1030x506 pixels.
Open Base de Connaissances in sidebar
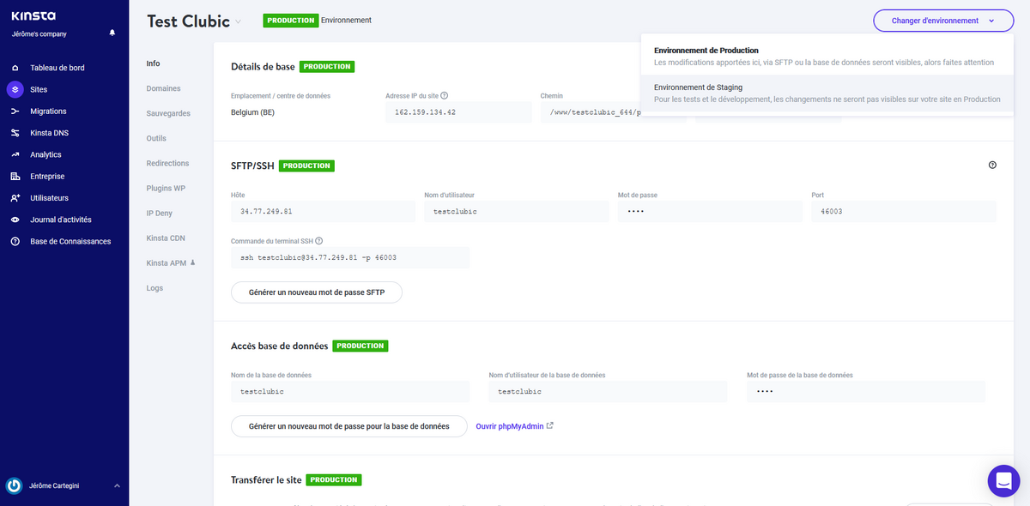(70, 242)
